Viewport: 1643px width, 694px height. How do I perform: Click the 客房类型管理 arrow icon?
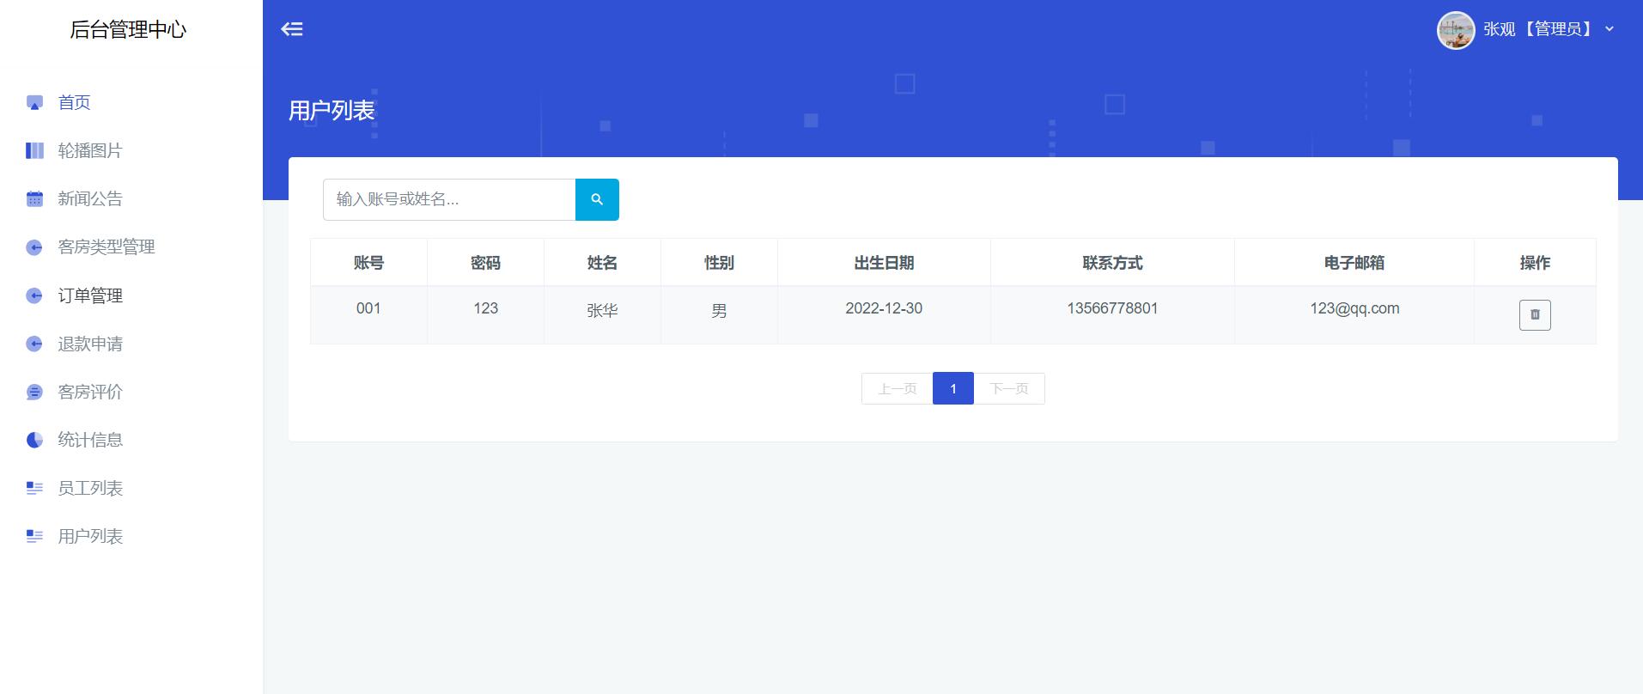[x=34, y=247]
